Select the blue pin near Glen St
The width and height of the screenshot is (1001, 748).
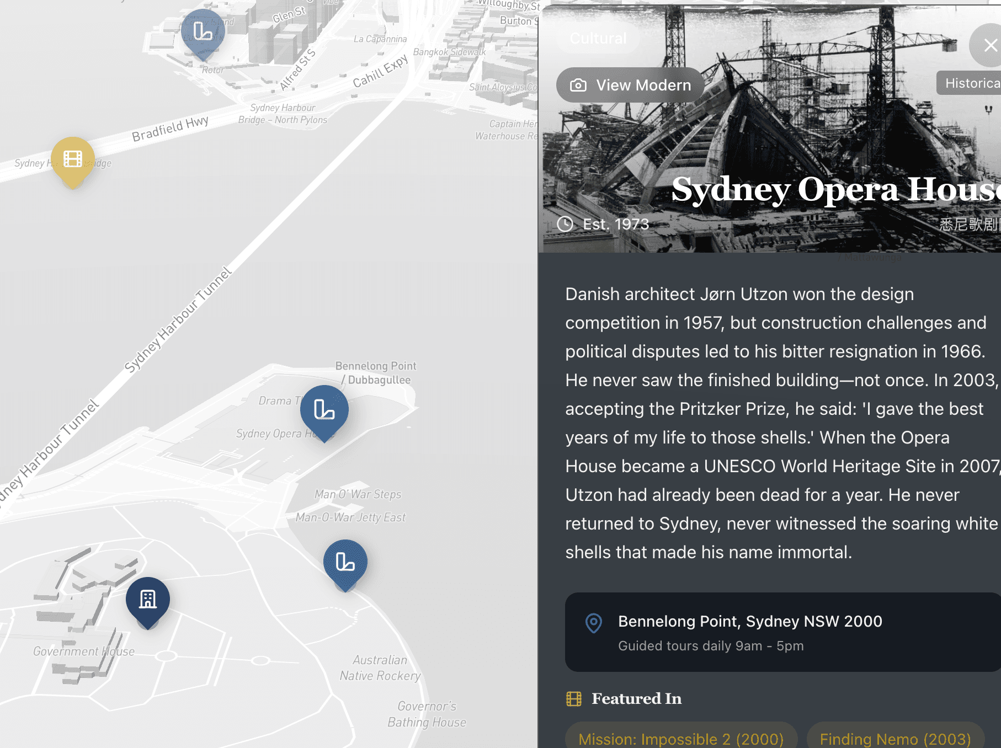tap(203, 31)
